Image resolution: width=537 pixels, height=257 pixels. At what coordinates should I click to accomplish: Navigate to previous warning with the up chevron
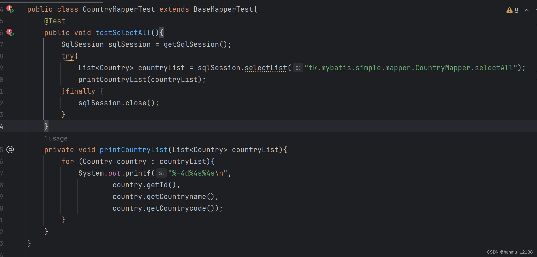click(526, 10)
